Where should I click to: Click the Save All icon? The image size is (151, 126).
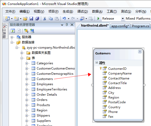(x=37, y=19)
